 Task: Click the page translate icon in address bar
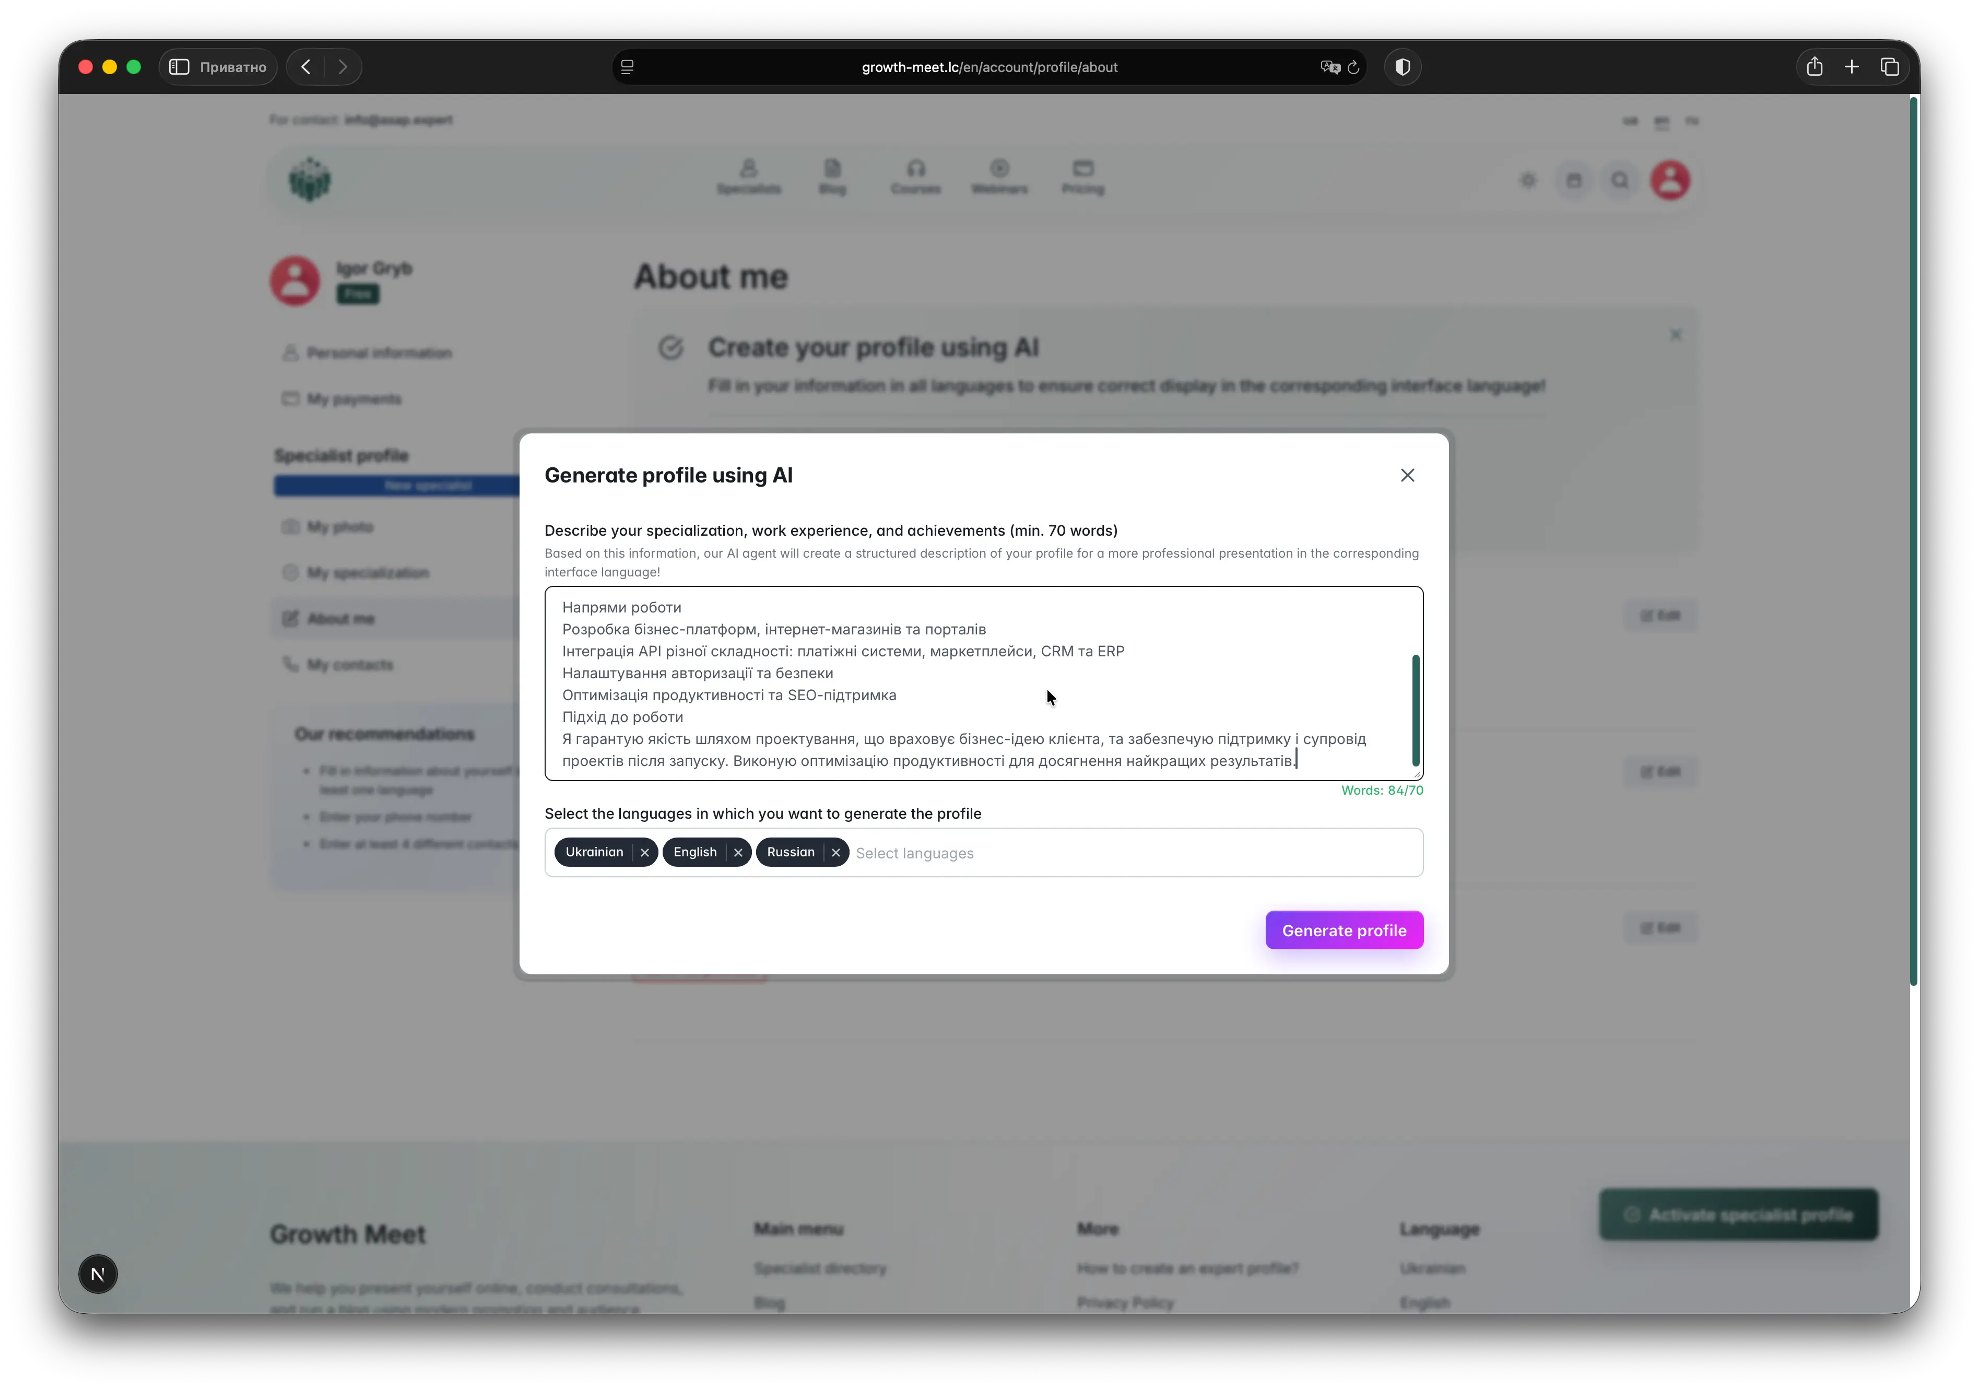pyautogui.click(x=1329, y=67)
